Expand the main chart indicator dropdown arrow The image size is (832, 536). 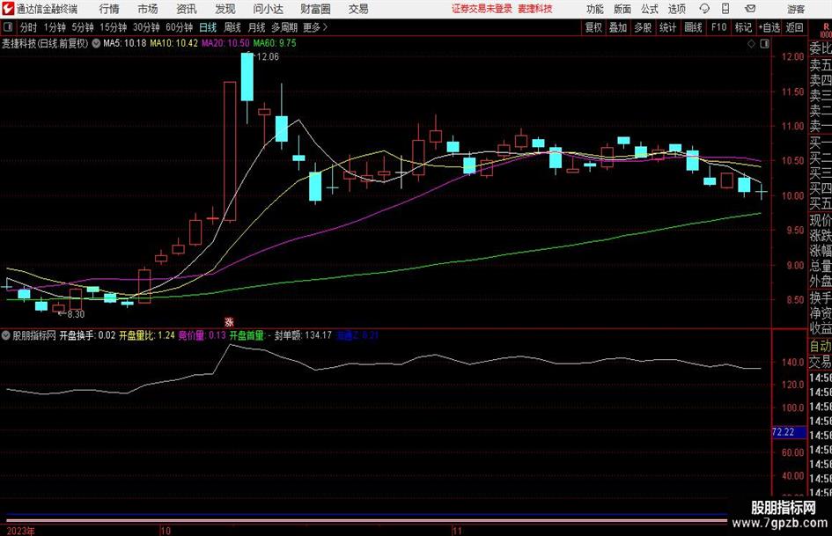(x=96, y=43)
